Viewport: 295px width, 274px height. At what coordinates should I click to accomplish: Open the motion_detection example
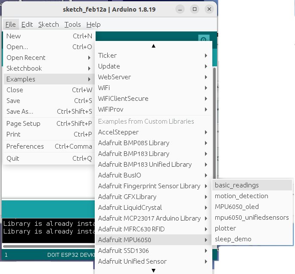coord(252,196)
